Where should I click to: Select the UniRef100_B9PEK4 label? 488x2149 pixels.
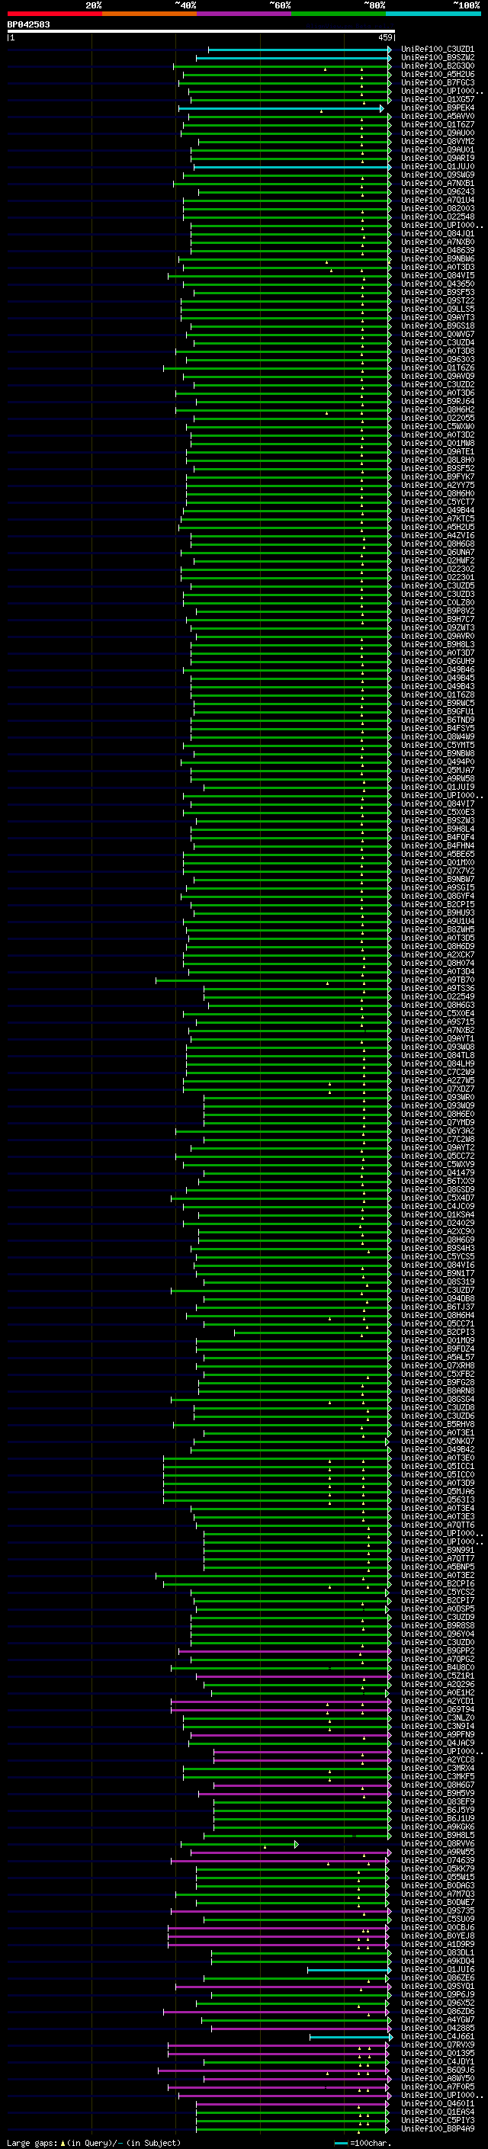(438, 108)
